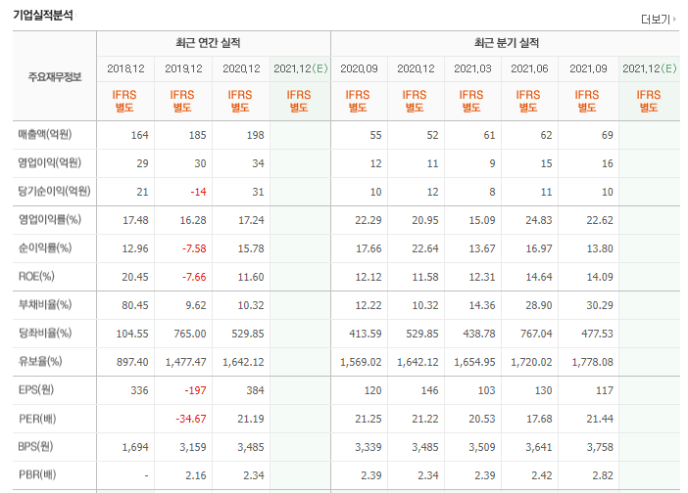688x493 pixels.
Task: Click the 당좌비율(%) row label
Action: 45,334
